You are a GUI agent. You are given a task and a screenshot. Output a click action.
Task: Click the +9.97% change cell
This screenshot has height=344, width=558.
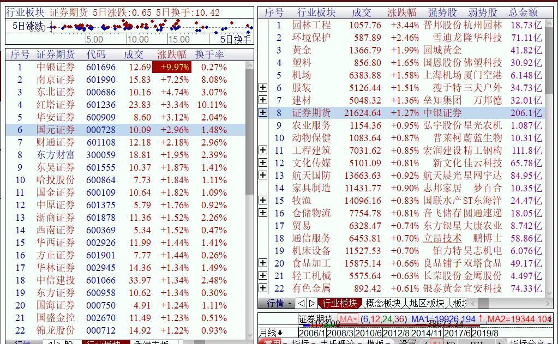(x=172, y=67)
